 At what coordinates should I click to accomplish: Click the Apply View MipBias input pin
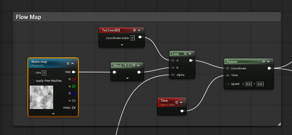33,80
